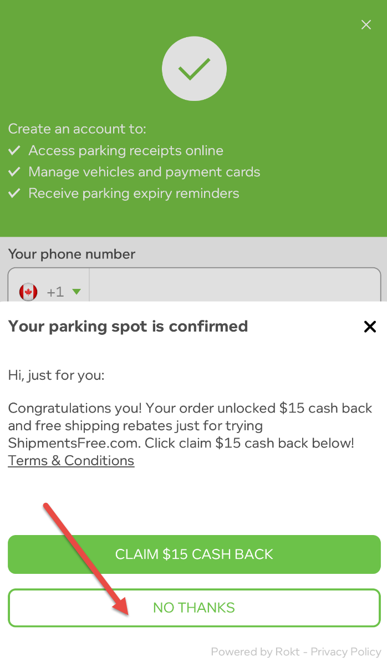Click the checkmark beside Manage vehicles and payment cards
Screen dimensions: 387x667
click(x=15, y=172)
